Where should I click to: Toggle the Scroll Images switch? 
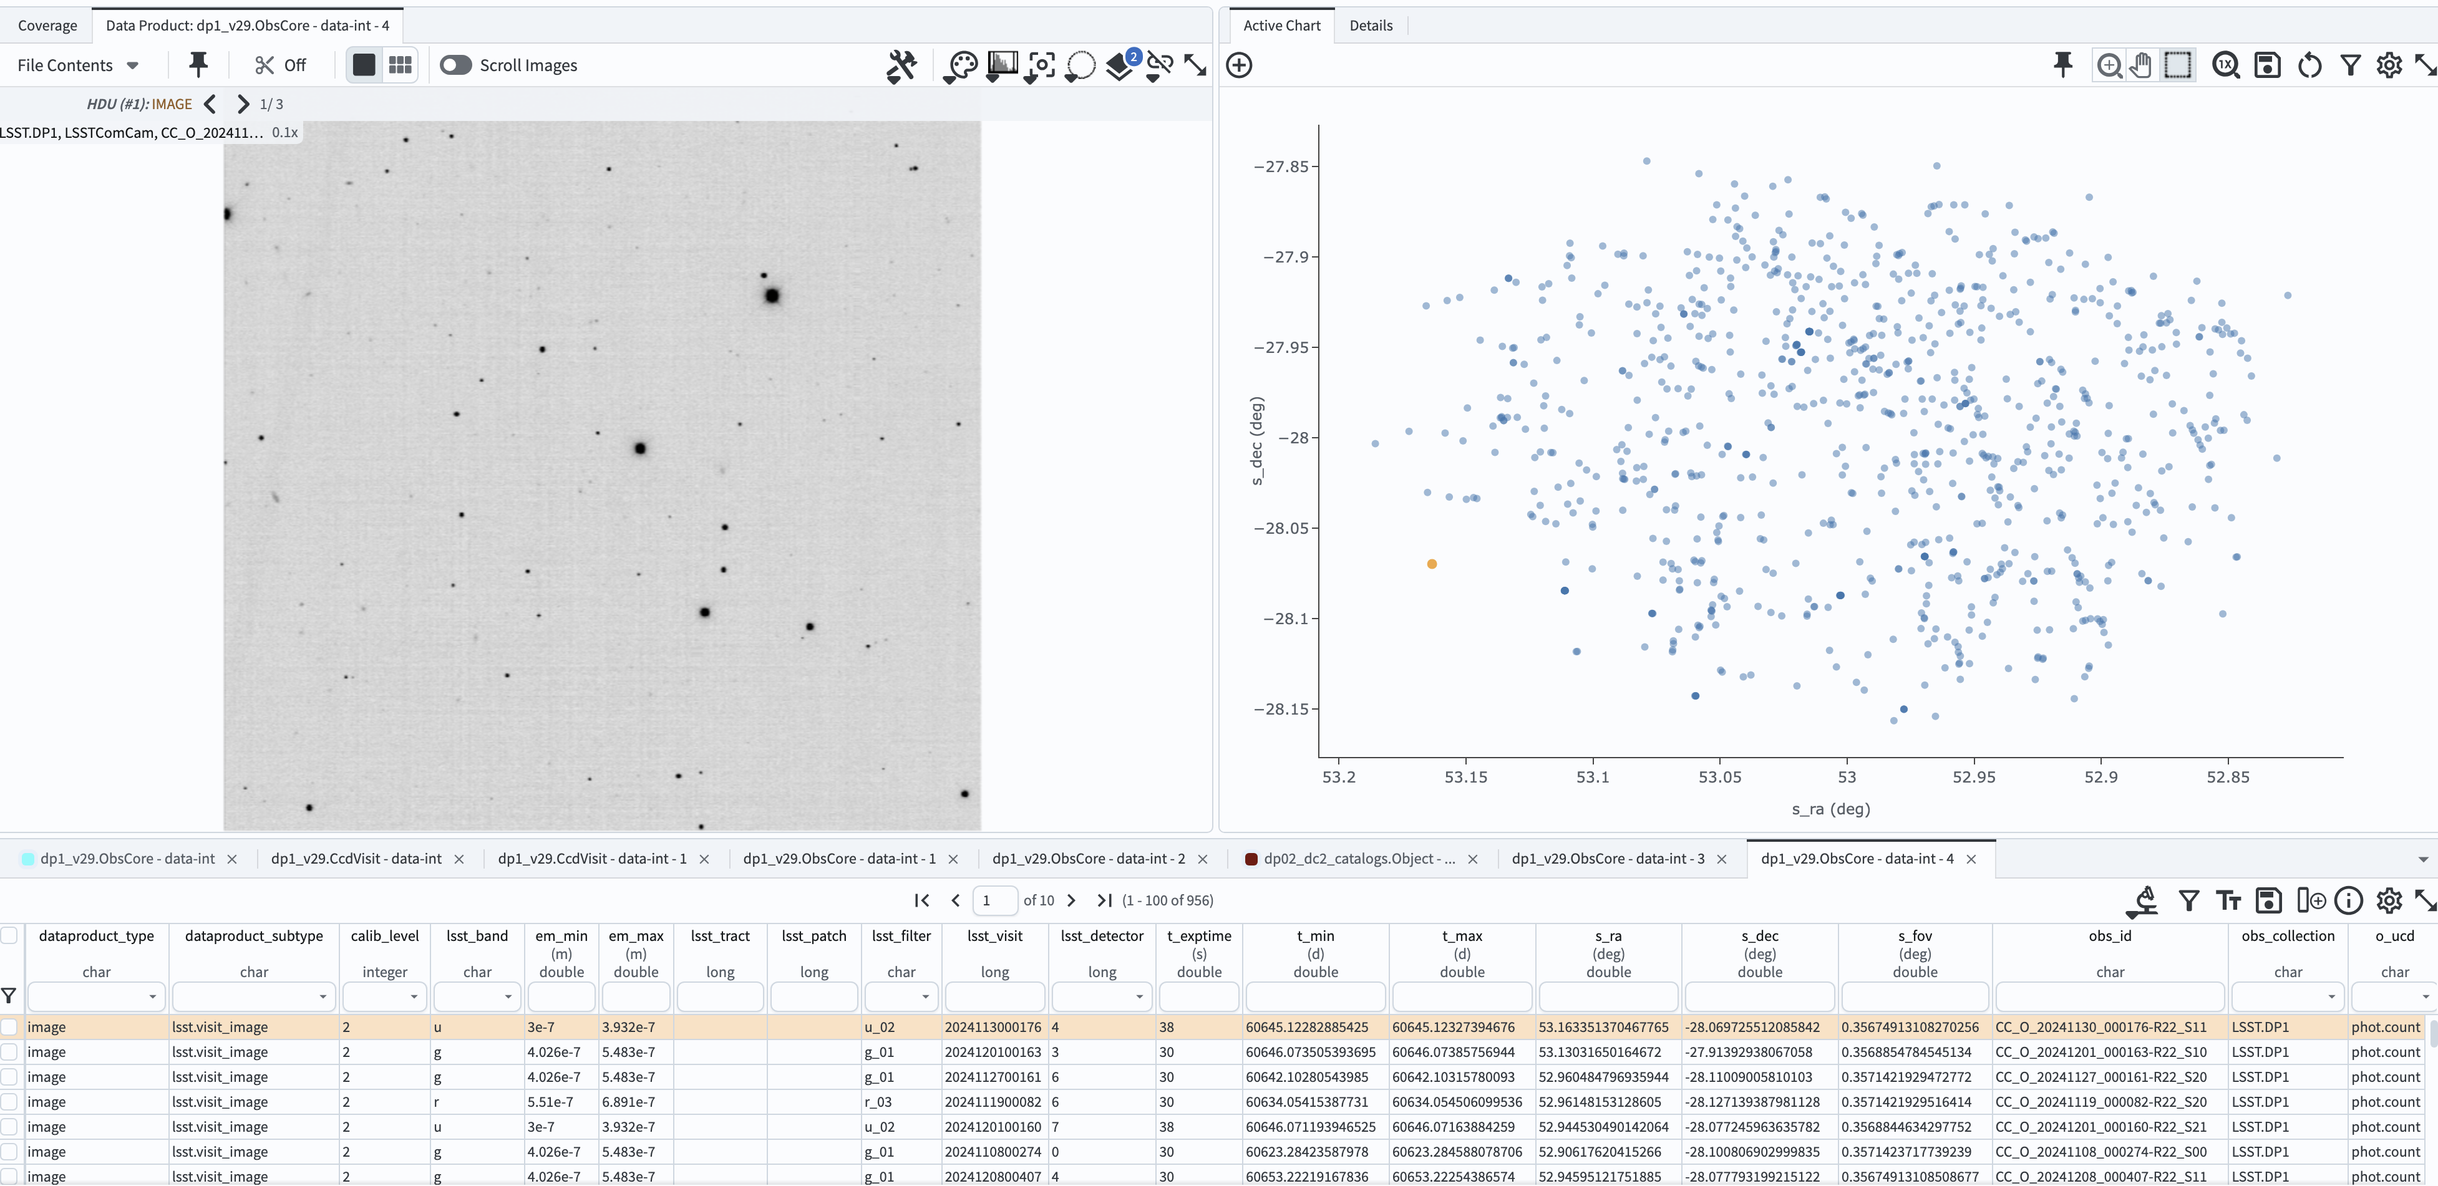[x=455, y=65]
